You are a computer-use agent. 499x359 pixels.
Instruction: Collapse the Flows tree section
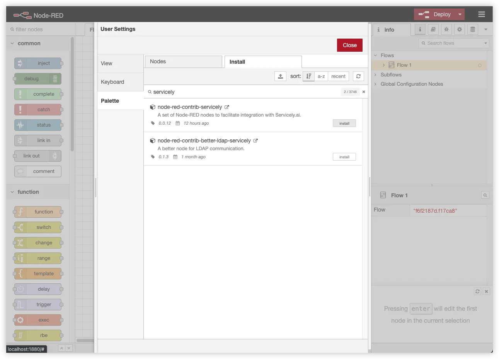click(375, 55)
